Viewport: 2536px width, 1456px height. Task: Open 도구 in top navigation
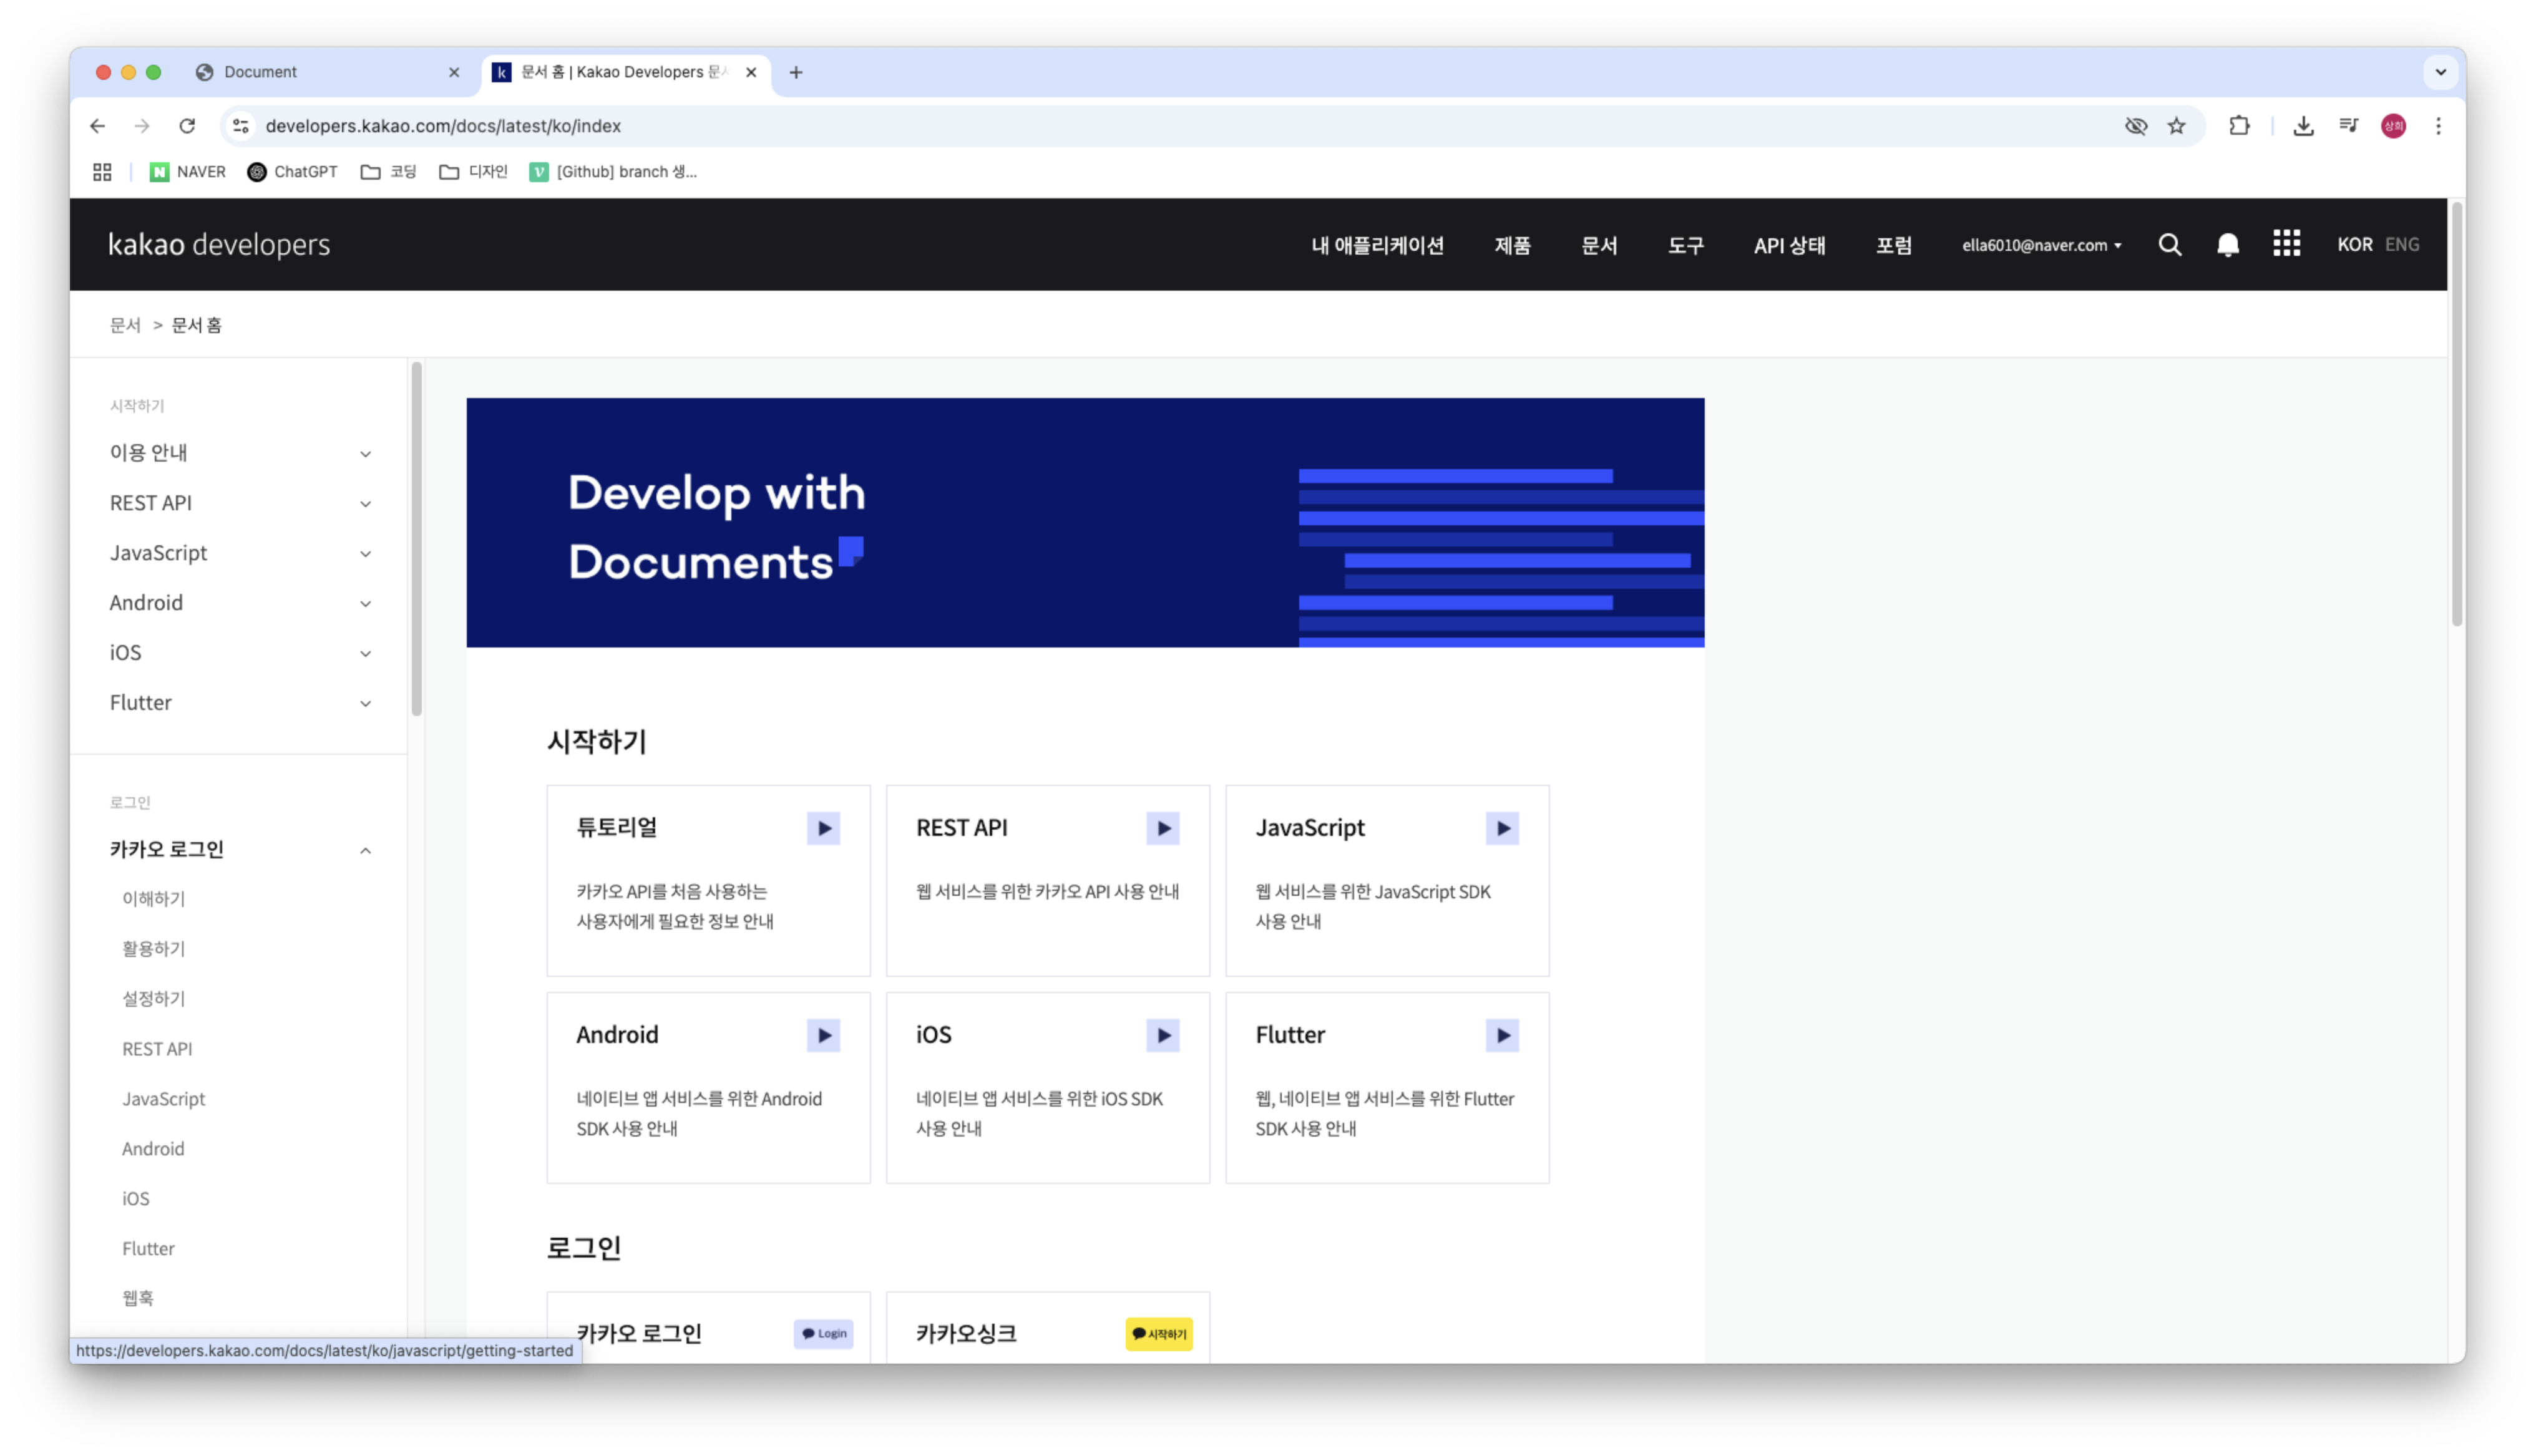[x=1685, y=245]
